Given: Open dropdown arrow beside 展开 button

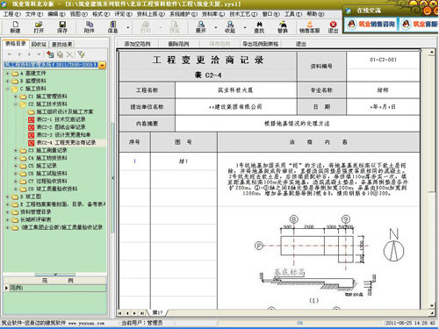Looking at the screenshot, I should coord(216,28).
